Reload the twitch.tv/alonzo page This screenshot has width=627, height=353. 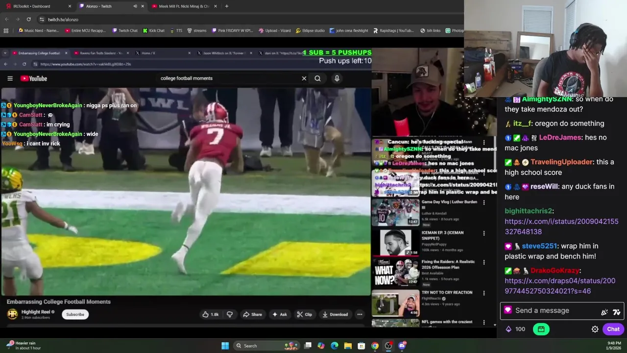[x=29, y=19]
